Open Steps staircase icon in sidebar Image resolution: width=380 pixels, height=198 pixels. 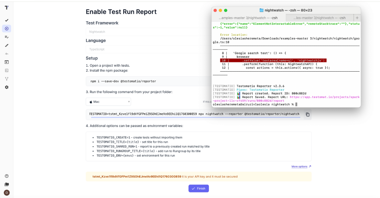point(7,45)
